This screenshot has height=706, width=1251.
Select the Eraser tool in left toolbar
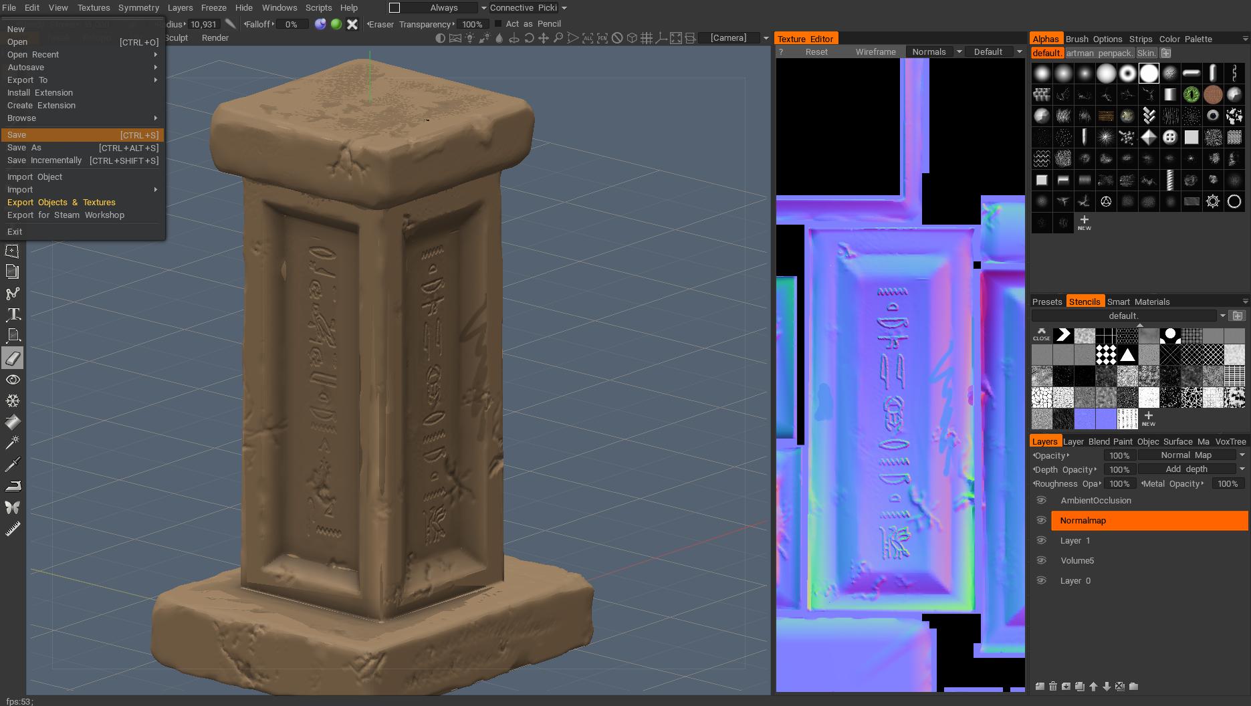coord(13,358)
